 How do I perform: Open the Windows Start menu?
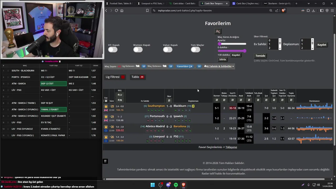153,185
